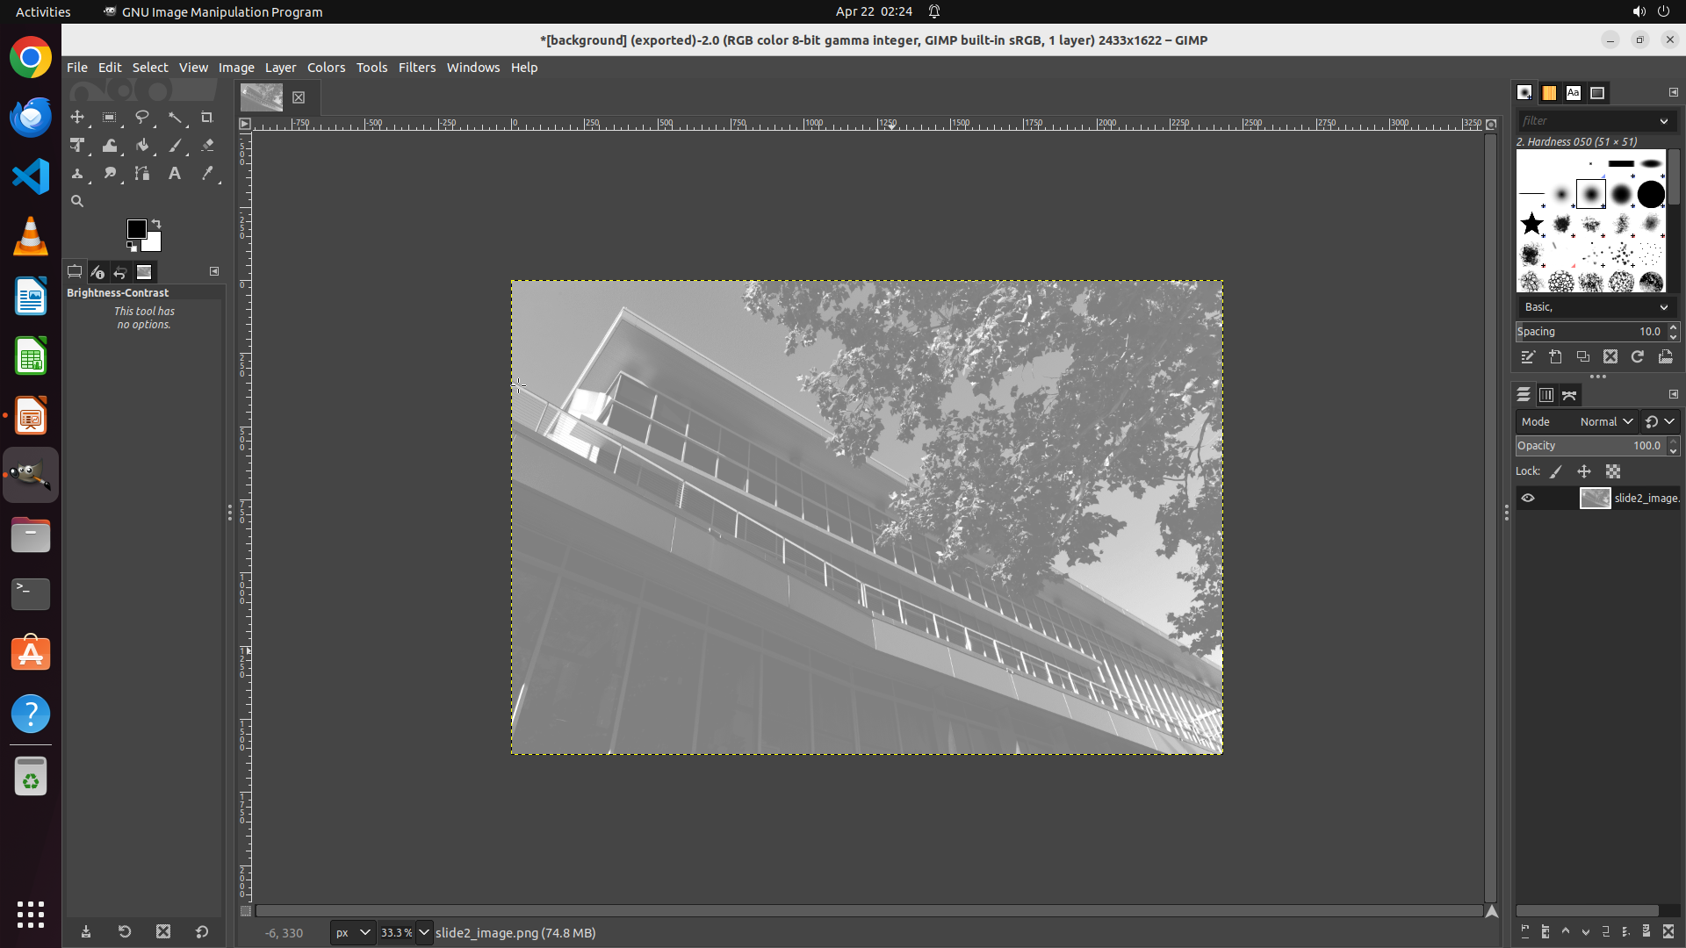
Task: Select the Zoom magnifier tool
Action: (77, 202)
